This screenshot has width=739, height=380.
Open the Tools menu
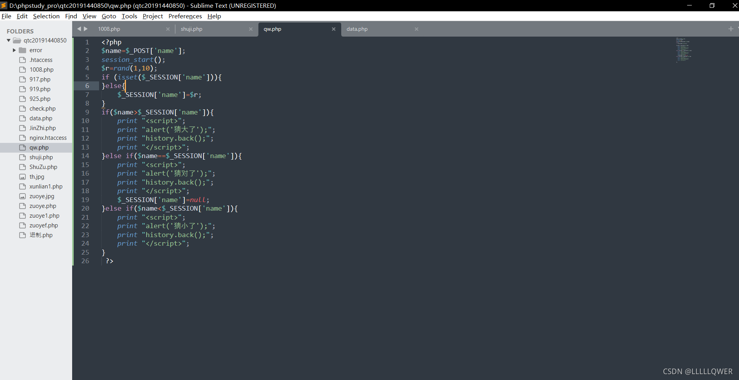pyautogui.click(x=129, y=16)
